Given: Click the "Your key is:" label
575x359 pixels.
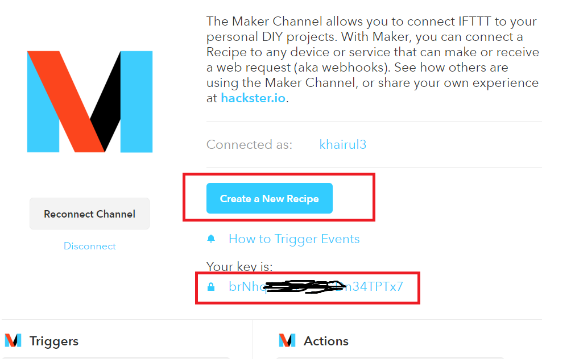Looking at the screenshot, I should click(x=239, y=266).
